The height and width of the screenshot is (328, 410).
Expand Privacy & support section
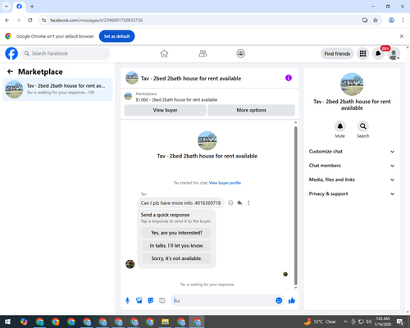[x=352, y=194]
